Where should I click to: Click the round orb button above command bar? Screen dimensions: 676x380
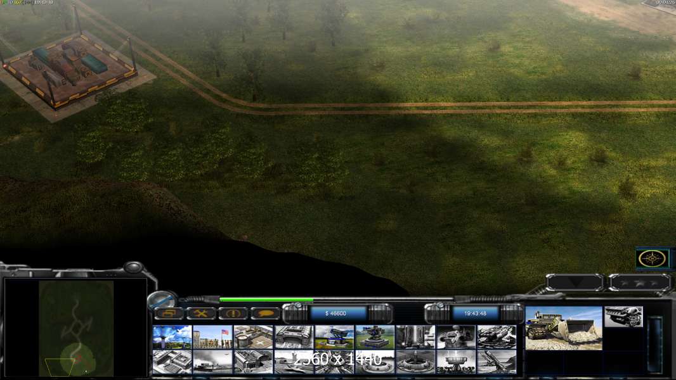(x=163, y=300)
